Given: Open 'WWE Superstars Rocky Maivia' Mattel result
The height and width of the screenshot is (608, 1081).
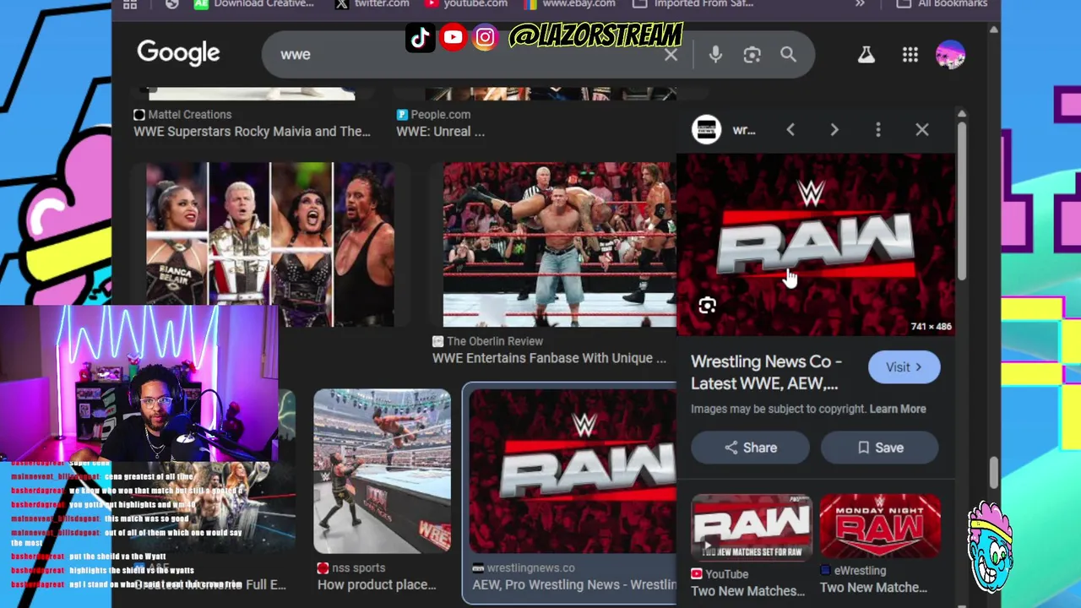Looking at the screenshot, I should [252, 132].
